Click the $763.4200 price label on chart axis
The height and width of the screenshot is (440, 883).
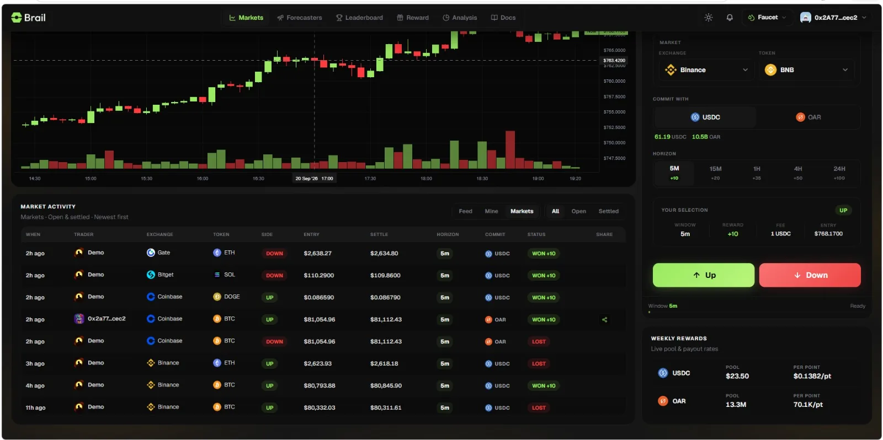(614, 61)
